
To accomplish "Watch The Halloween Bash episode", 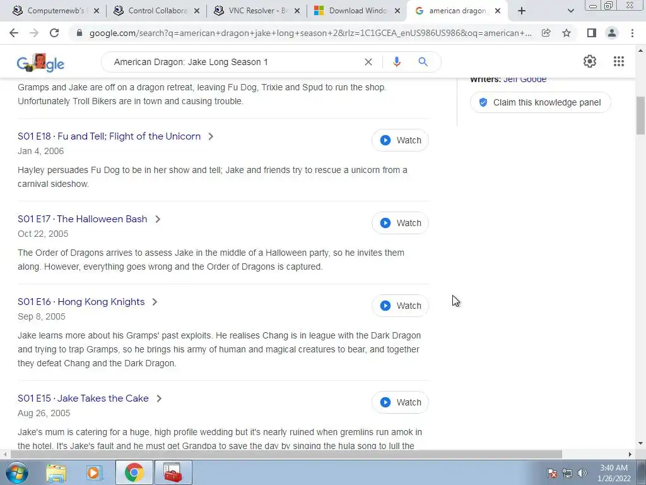I will (400, 223).
